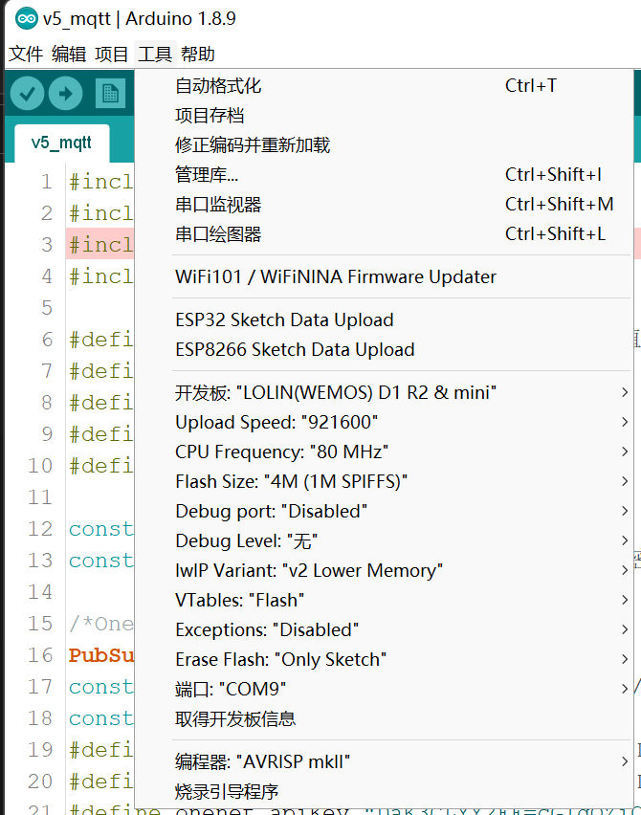Choose 项目存档 menu entry
The image size is (641, 815).
pos(384,116)
